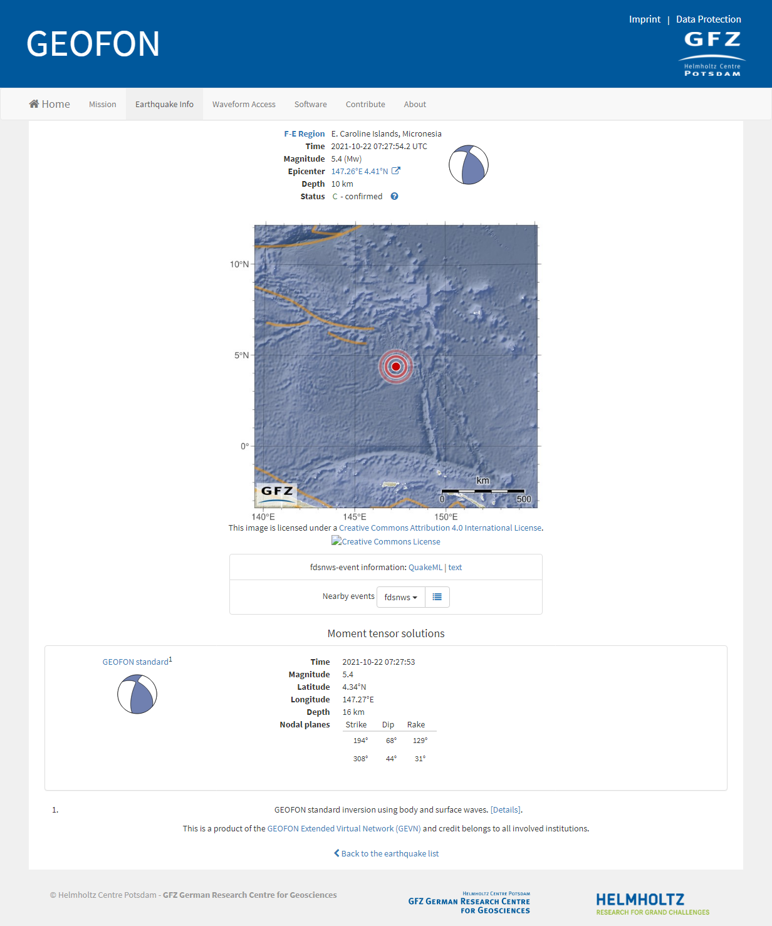
Task: Click the GFZ Helmholtz Centre Potsdam logo
Action: pyautogui.click(x=712, y=54)
